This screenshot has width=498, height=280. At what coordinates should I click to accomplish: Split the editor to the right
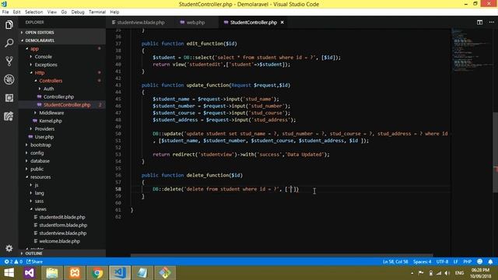pos(479,23)
